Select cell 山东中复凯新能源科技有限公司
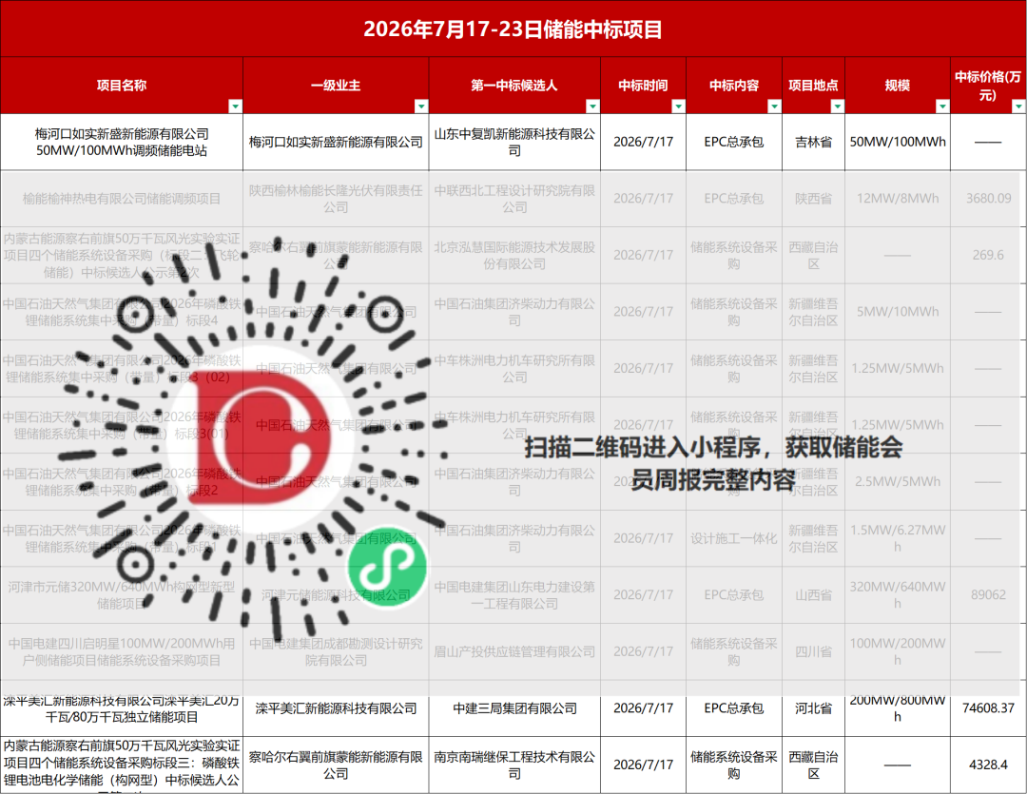Screen dimensions: 1027x794 point(514,143)
